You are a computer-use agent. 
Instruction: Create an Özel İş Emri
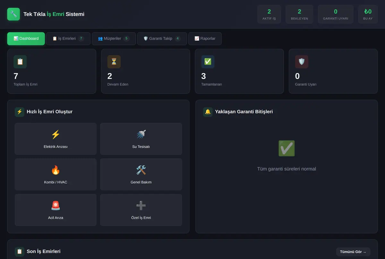[141, 210]
